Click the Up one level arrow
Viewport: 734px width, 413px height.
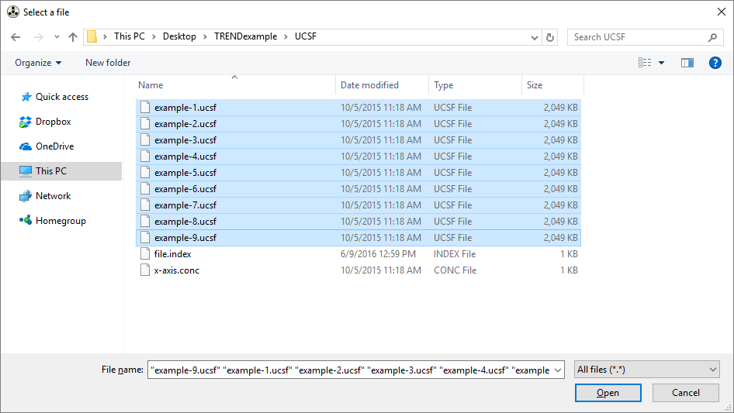coord(73,37)
